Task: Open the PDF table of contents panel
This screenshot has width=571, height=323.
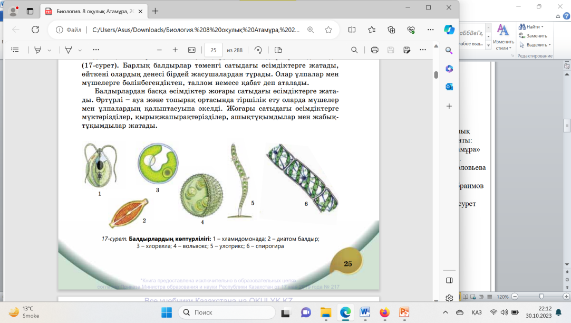Action: [x=15, y=50]
